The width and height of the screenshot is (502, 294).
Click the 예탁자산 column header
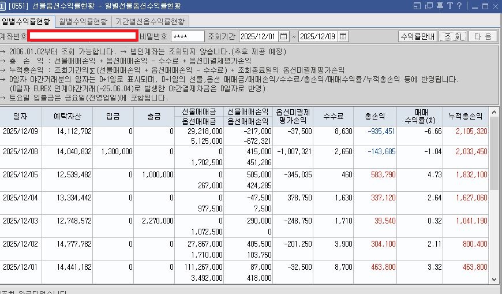pyautogui.click(x=68, y=116)
